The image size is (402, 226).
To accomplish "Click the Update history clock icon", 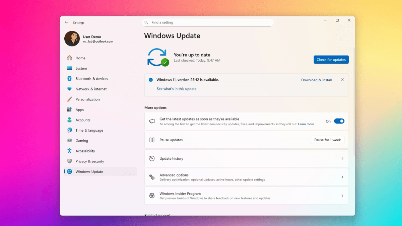I will [x=152, y=159].
